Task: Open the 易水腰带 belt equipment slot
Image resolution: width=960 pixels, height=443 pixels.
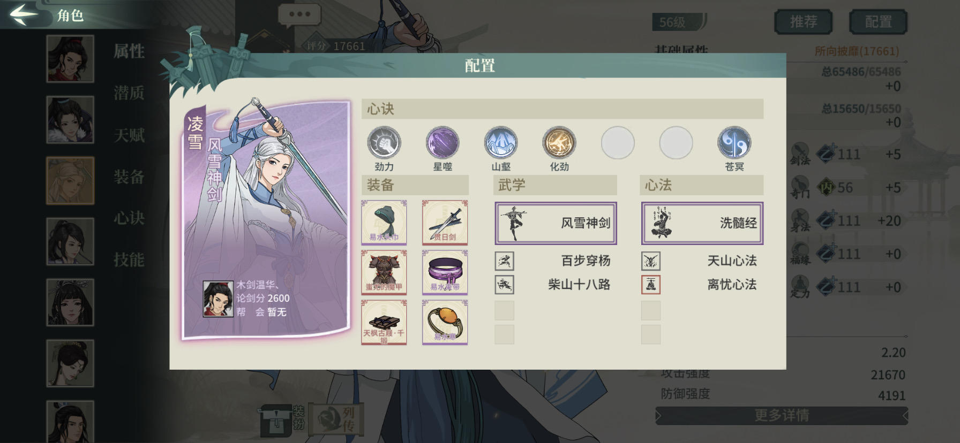Action: click(x=445, y=272)
